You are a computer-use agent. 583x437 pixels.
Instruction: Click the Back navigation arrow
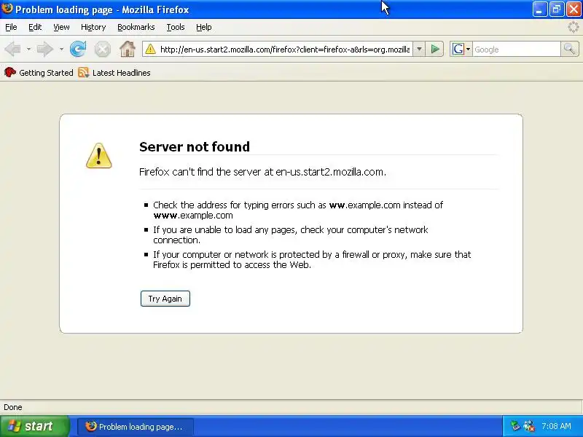[13, 49]
